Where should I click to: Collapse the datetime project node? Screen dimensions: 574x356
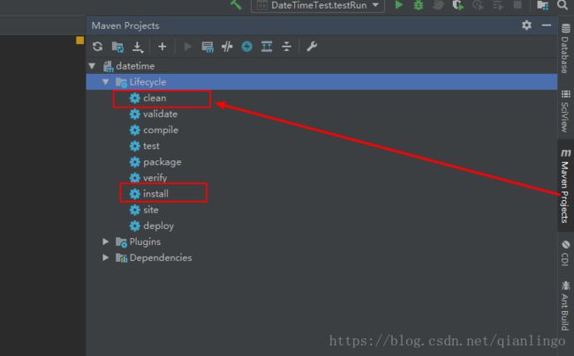92,66
